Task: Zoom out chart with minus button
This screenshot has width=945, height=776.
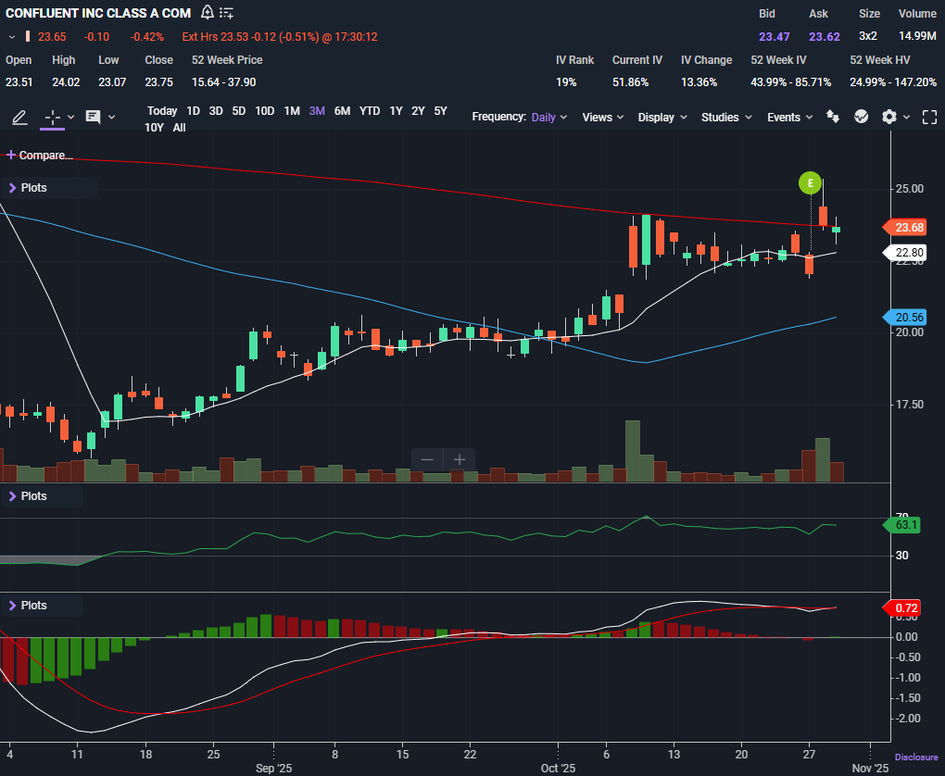Action: [x=427, y=459]
